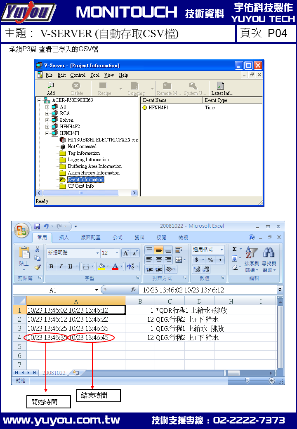Image resolution: width=297 pixels, height=429 pixels.
Task: Click the Paste clipboard icon in Excel
Action: [24, 252]
